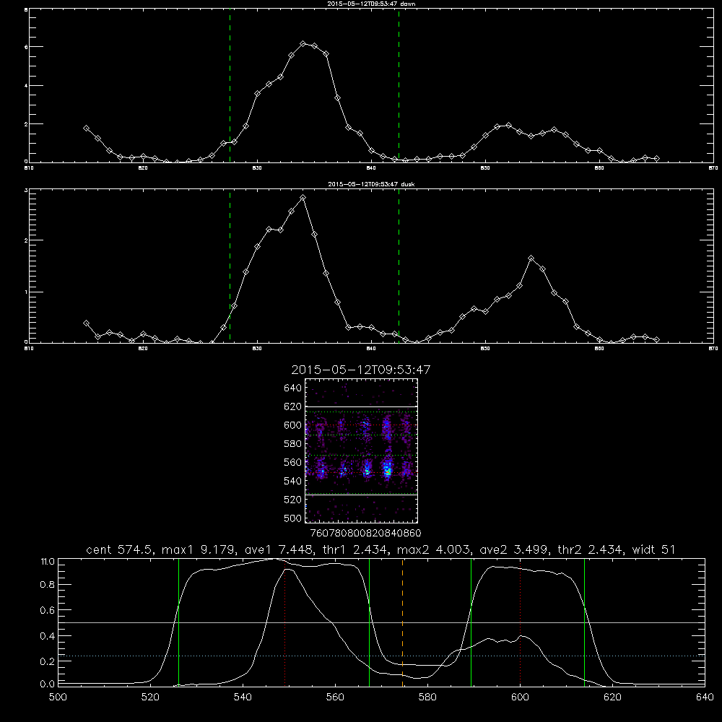Click the "600" y-axis label beside the heatmap
This screenshot has width=722, height=722.
293,425
